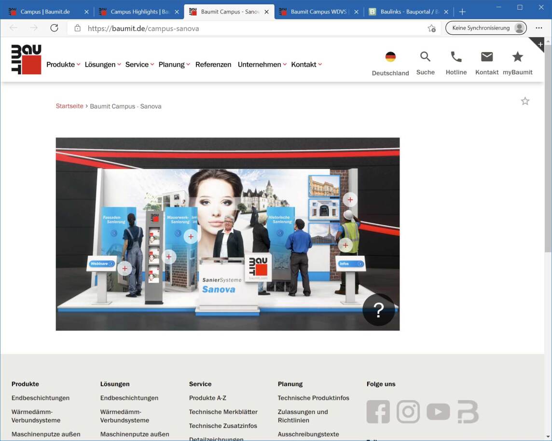
Task: Close the Campus Highlights tab
Action: coord(177,12)
